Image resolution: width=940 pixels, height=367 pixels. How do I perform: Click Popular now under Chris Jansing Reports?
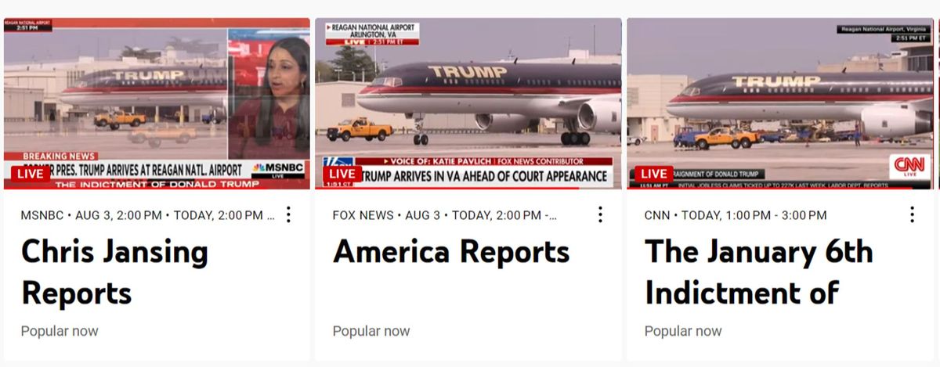pyautogui.click(x=60, y=331)
